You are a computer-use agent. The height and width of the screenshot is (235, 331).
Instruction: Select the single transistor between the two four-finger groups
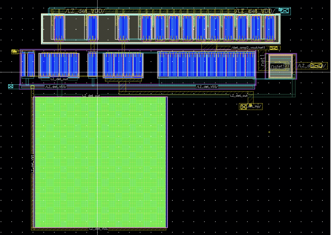93,64
